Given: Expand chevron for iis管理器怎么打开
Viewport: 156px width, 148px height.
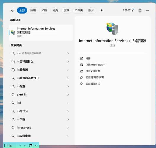Looking at the screenshot, I should click(68, 78).
